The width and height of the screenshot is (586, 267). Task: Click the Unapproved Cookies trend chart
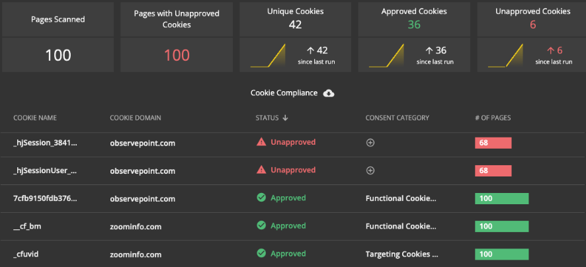click(505, 56)
